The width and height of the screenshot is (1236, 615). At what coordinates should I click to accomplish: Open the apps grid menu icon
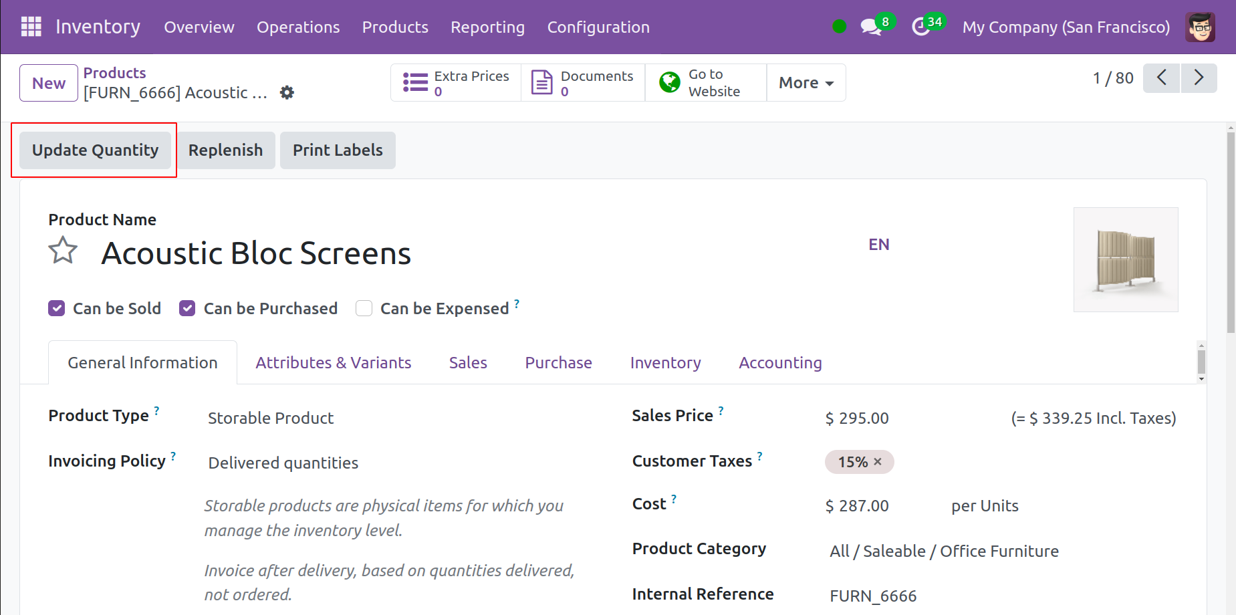(x=31, y=27)
